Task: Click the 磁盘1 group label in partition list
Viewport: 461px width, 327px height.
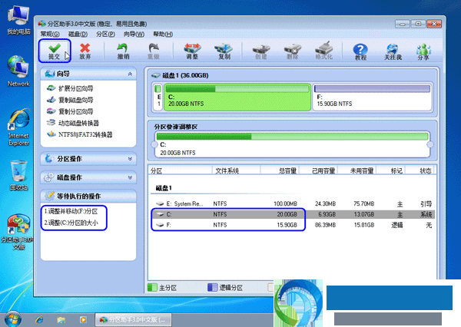Action: (164, 188)
